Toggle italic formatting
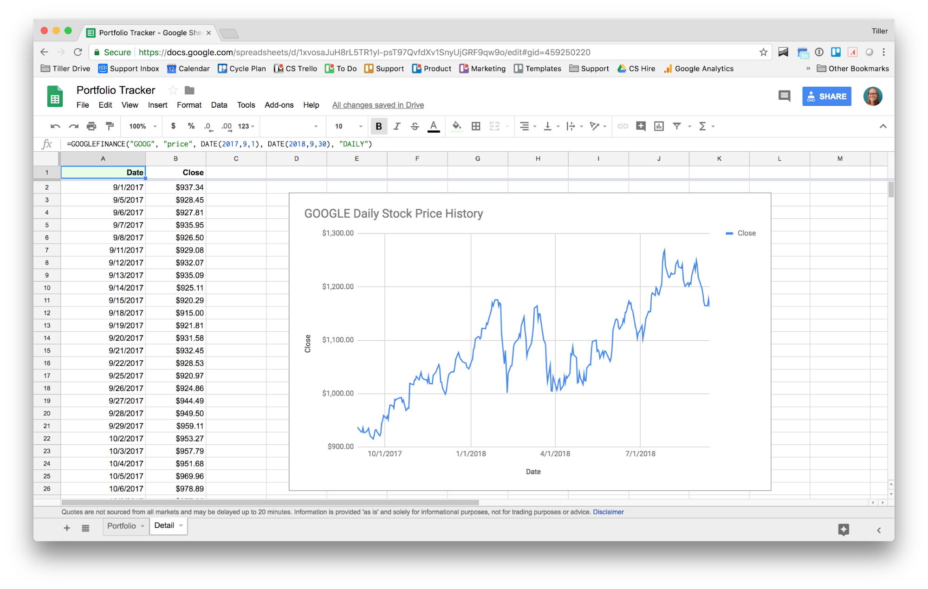This screenshot has height=589, width=928. point(396,126)
